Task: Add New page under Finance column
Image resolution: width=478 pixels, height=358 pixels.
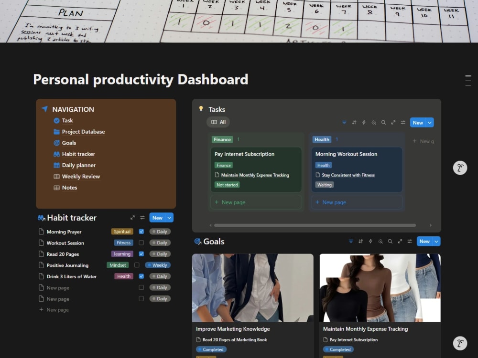Action: (256, 202)
